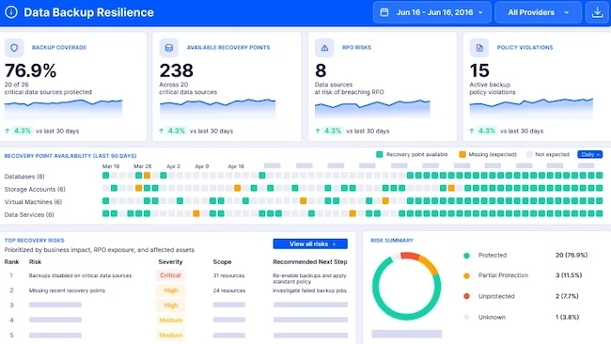Click the gray Not expected legend swatch

(x=529, y=155)
